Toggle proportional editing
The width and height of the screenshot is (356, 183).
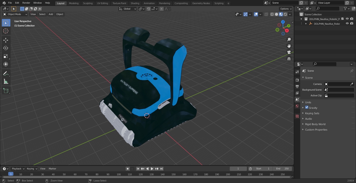[x=162, y=9]
